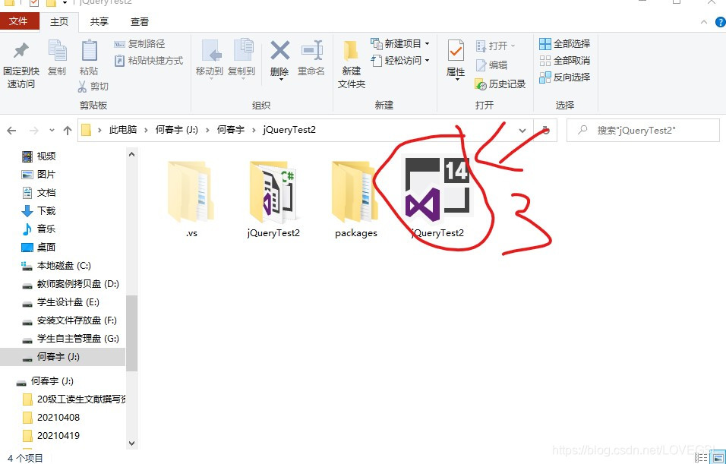
Task: Open 本地磁盘 (C:) drive
Action: (x=56, y=265)
